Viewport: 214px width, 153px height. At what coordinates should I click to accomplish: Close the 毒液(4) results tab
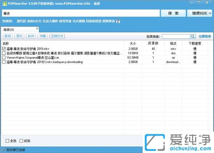pos(37,29)
